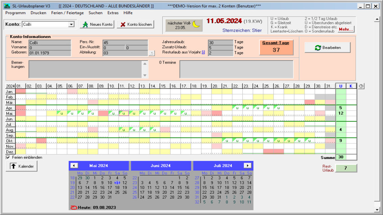Click the window's vertical scrollbar down arrow
The height and width of the screenshot is (215, 383).
pyautogui.click(x=377, y=210)
